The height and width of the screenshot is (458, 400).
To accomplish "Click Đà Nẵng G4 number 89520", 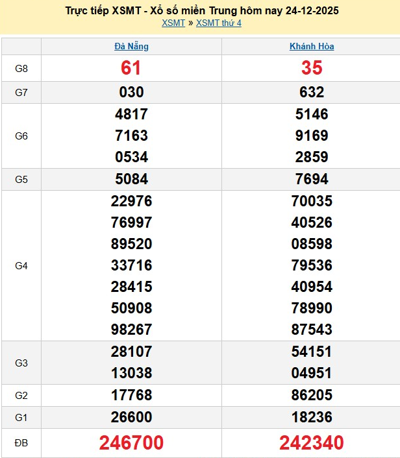I will [131, 244].
